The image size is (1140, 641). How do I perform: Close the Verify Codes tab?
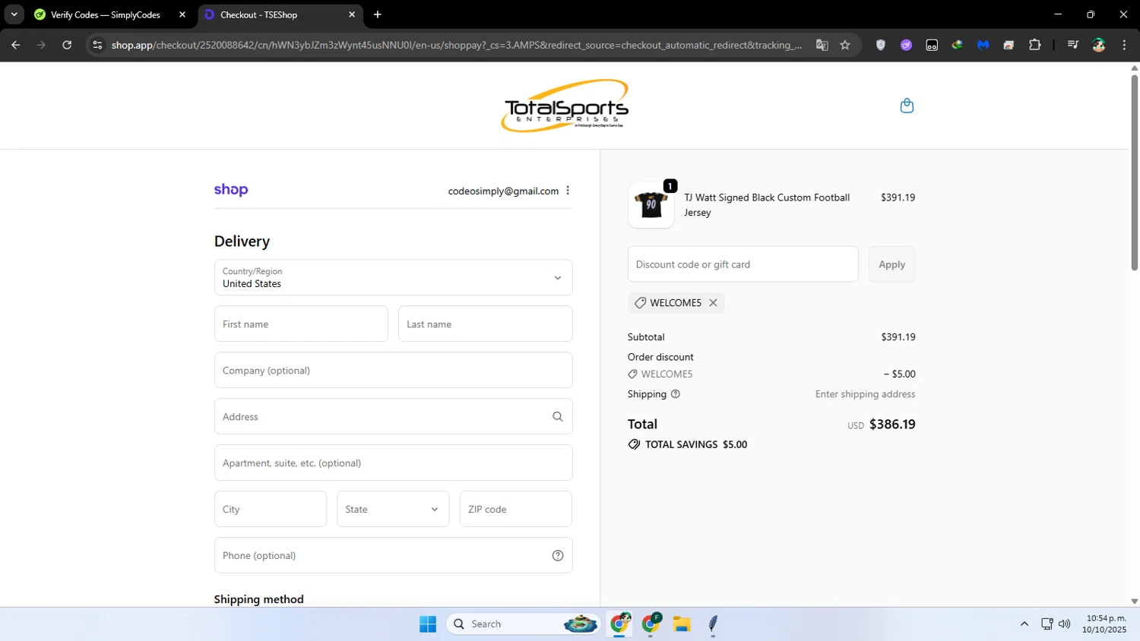[x=182, y=14]
